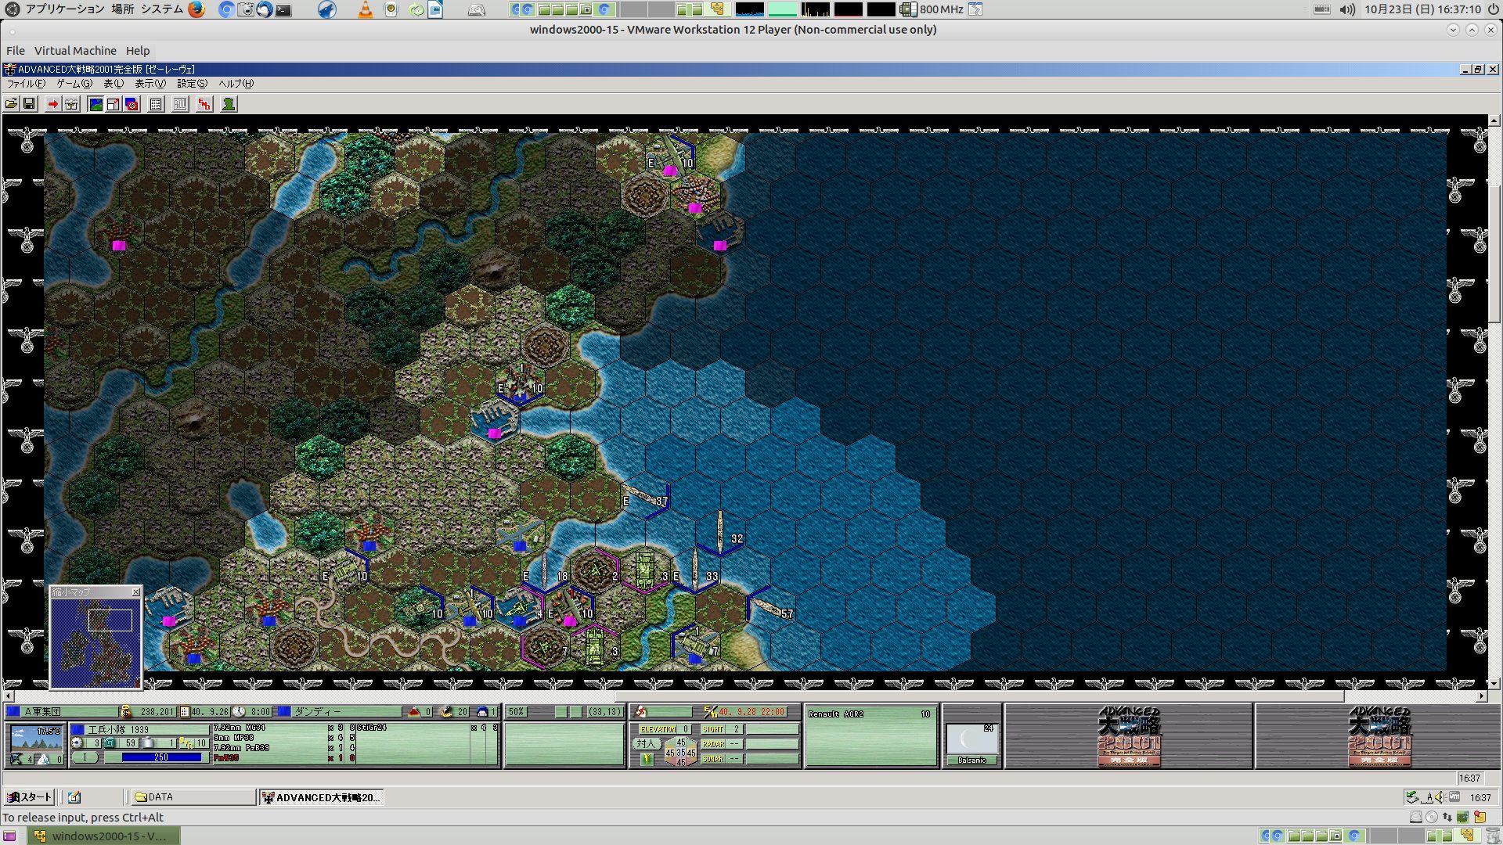Screen dimensions: 1503x845
Task: Click the funds value 238,201
Action: 157,712
